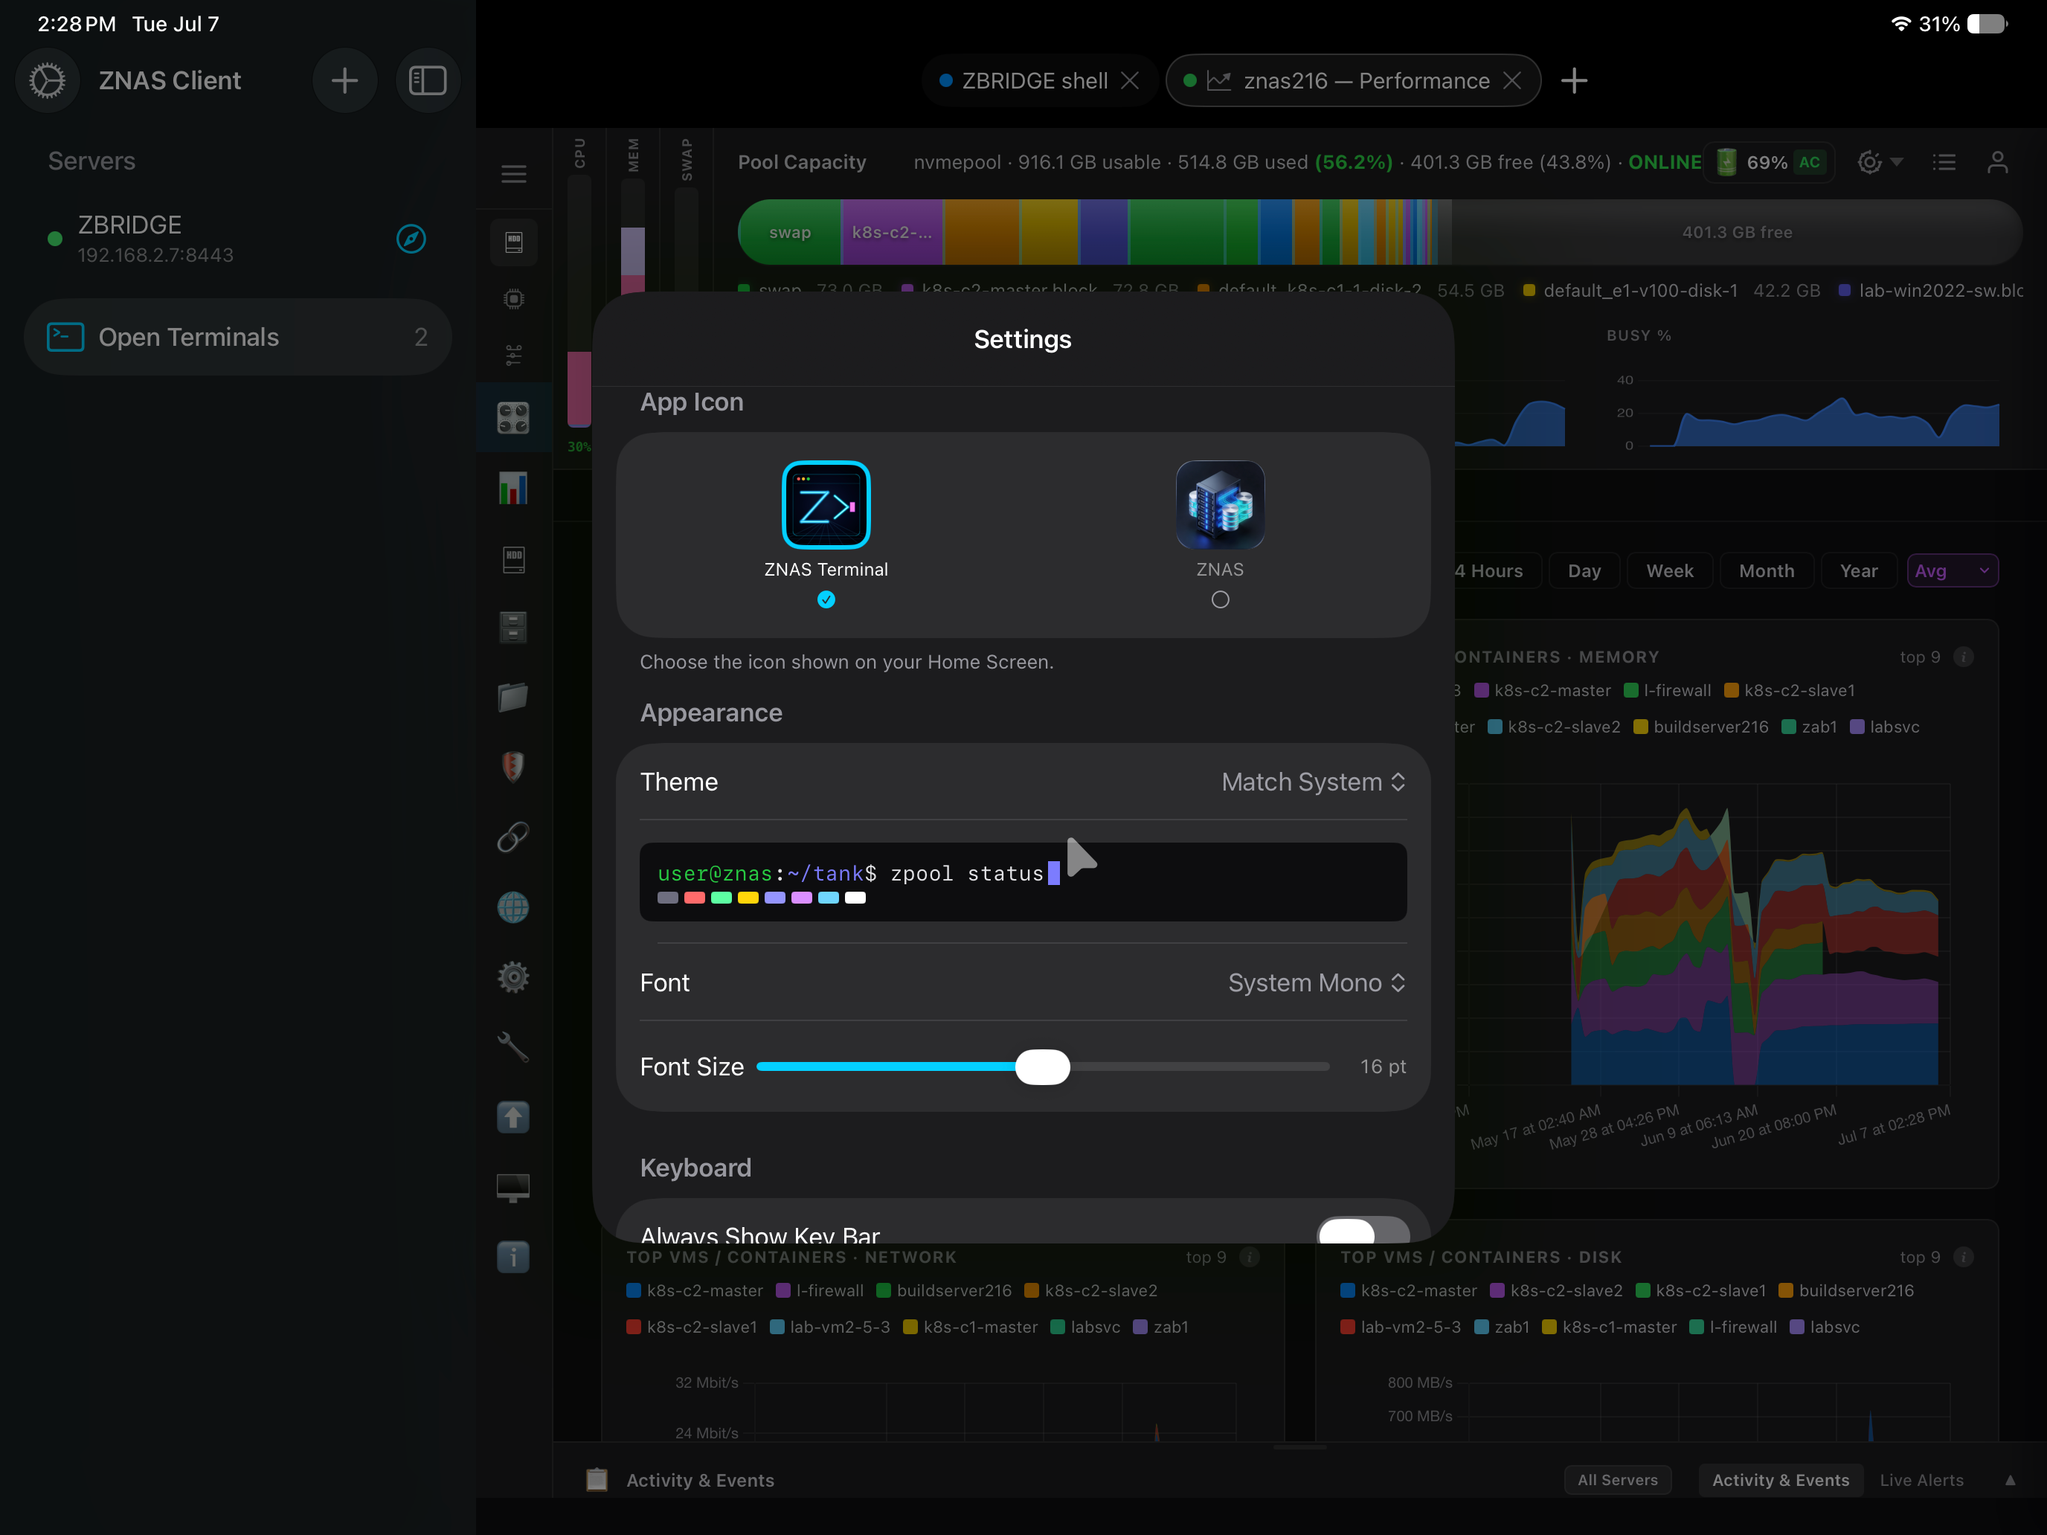
Task: Select ZNAS icon radio button
Action: click(1221, 599)
